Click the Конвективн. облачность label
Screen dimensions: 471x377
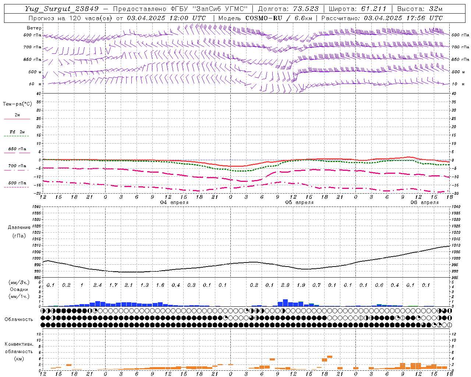19,348
